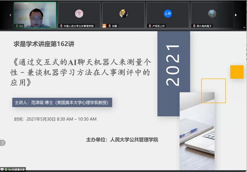Toggle muted mic on 周小兔的瓶子 tile
Viewport: 247px width, 172px height.
pos(193,26)
